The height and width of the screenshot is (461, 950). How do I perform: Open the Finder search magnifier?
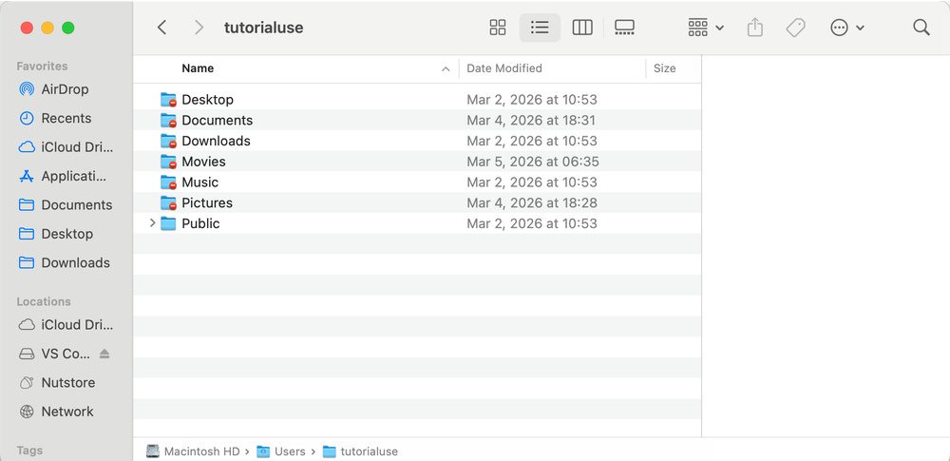pyautogui.click(x=921, y=28)
